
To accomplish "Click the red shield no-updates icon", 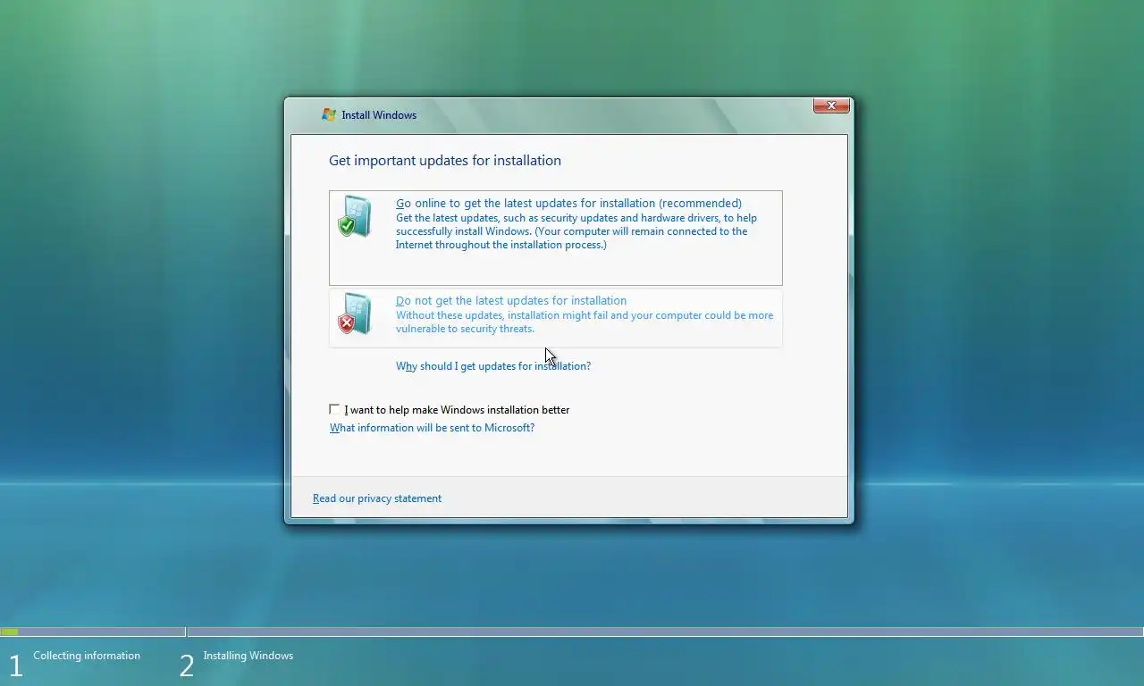I will coord(355,314).
